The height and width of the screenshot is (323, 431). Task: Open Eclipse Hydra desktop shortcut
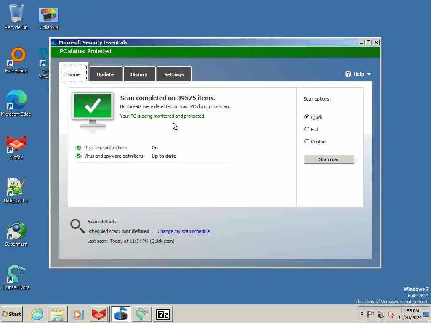[16, 277]
